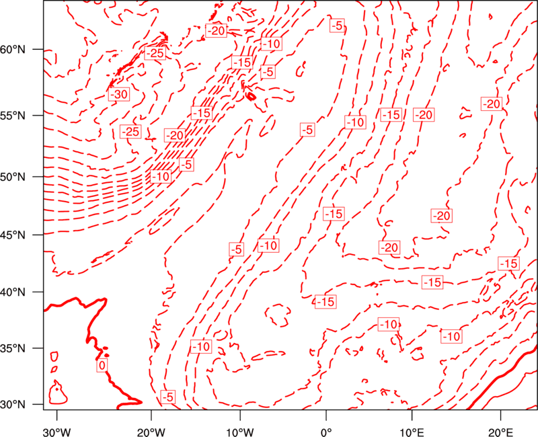Select the -25 contour label nearest 60°N
The image size is (538, 437).
click(x=155, y=53)
